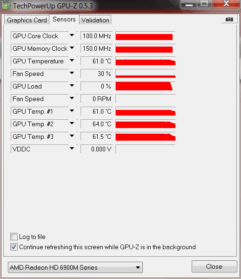Enable the Log to file checkbox
This screenshot has width=241, height=279.
click(x=14, y=237)
